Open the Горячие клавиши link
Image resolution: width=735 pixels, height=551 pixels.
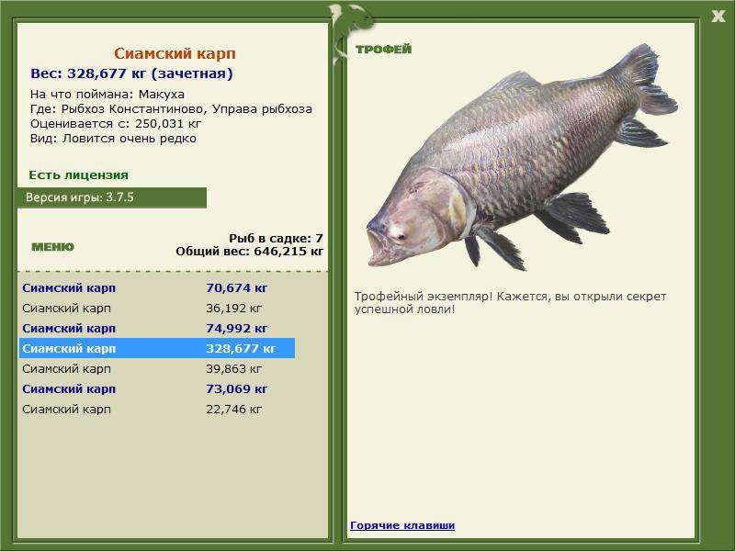(402, 525)
